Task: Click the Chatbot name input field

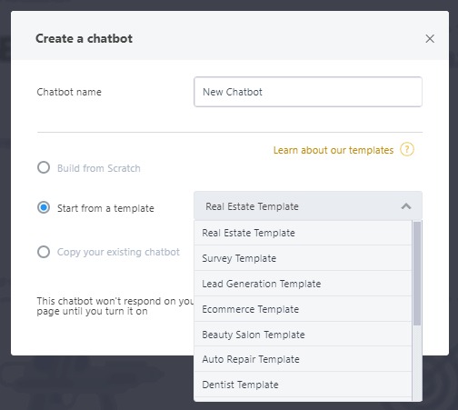Action: pos(308,92)
